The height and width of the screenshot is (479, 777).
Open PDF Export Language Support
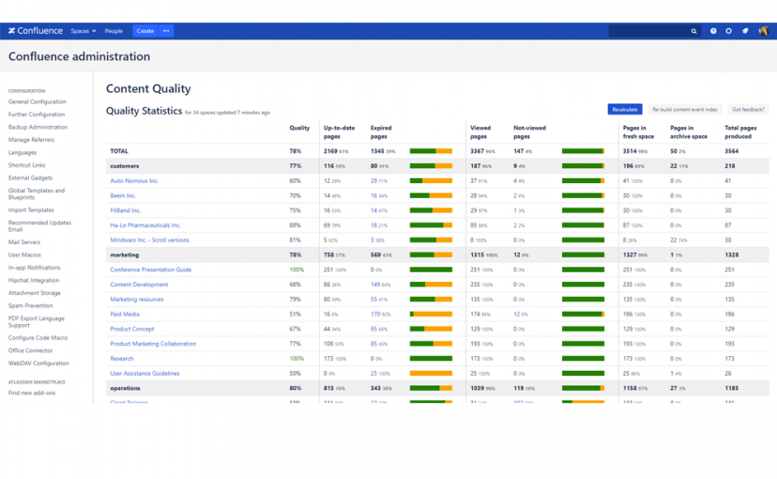[x=37, y=322]
